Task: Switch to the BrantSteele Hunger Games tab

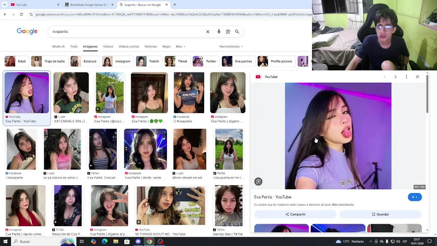Action: (89, 5)
